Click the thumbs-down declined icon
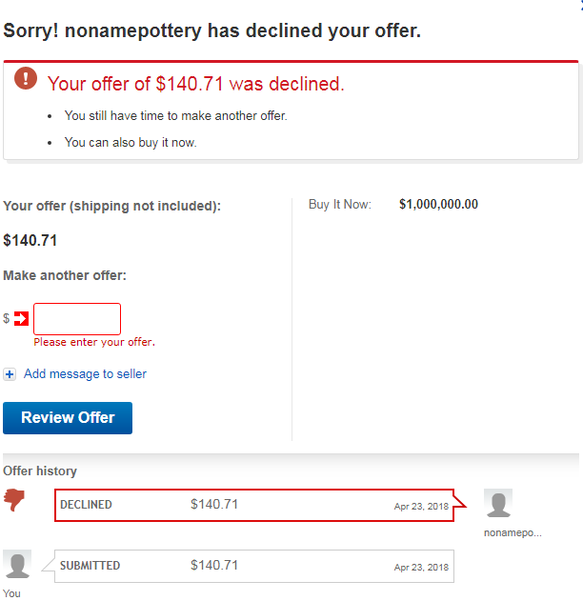Image resolution: width=583 pixels, height=601 pixels. [x=14, y=499]
